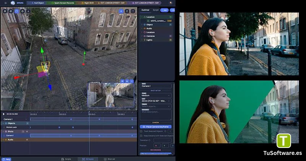Expand the Location group in Outliner

click(x=142, y=17)
